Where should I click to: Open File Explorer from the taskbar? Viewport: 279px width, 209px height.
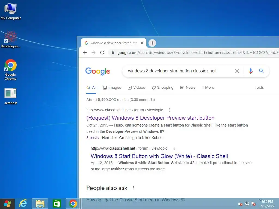pyautogui.click(x=40, y=204)
